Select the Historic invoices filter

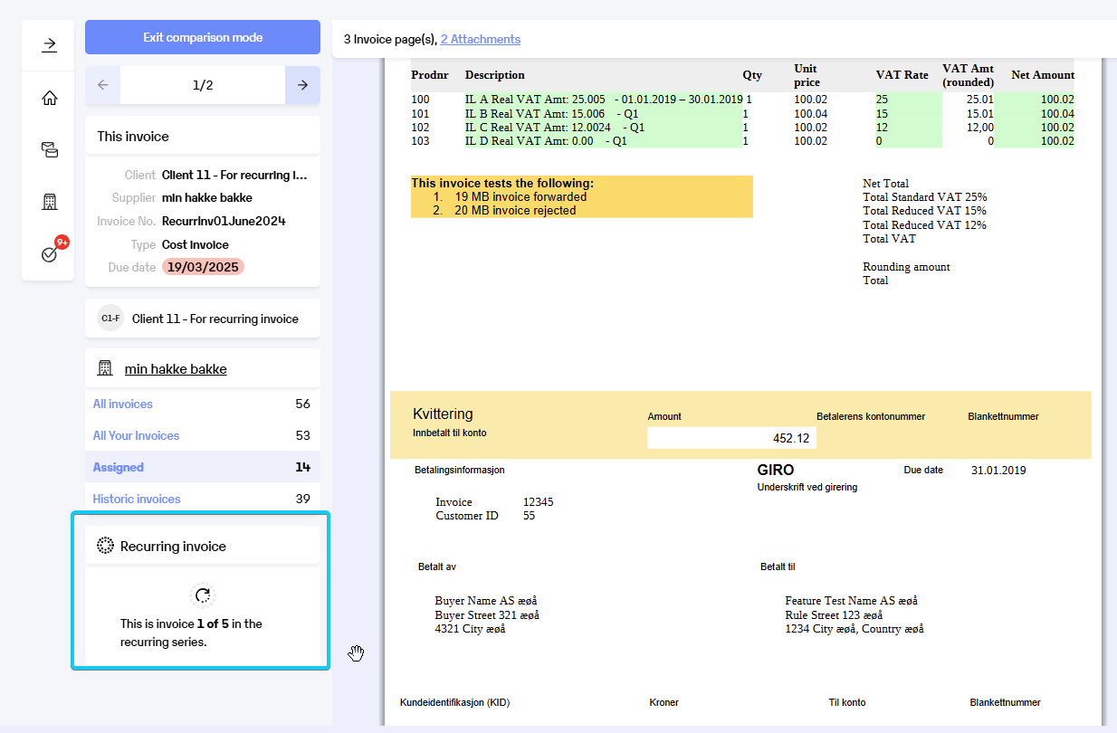[203, 499]
